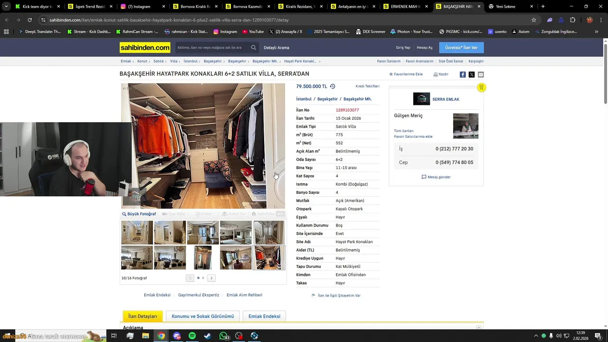Share listing by email icon
The width and height of the screenshot is (608, 342).
point(481,75)
